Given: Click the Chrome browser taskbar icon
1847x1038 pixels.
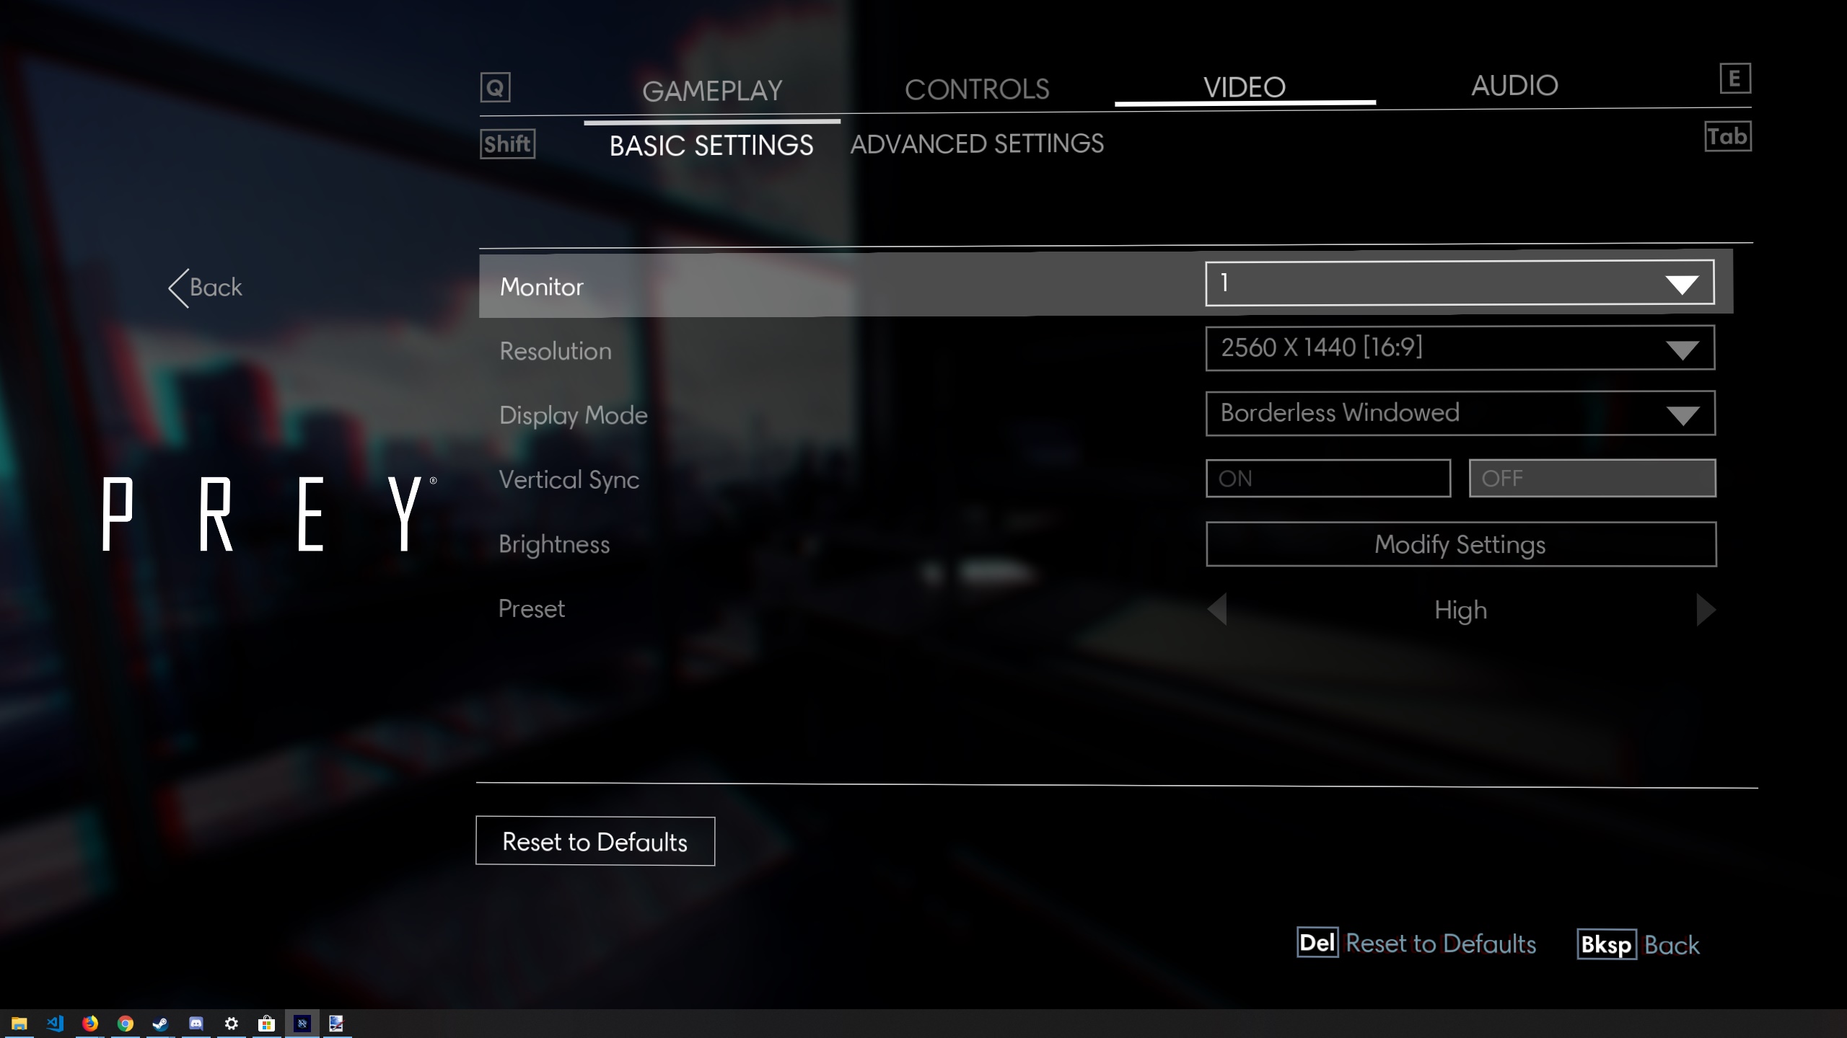Looking at the screenshot, I should pos(124,1023).
